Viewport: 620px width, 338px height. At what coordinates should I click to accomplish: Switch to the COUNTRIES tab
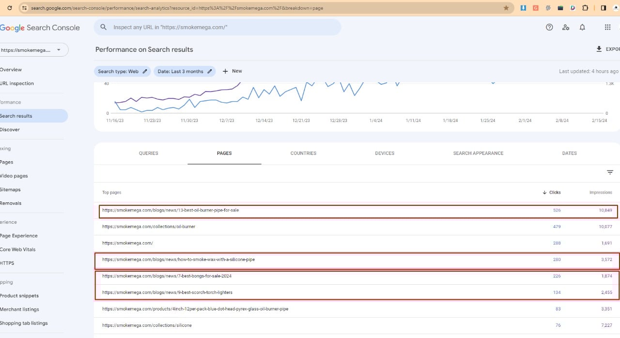[303, 153]
